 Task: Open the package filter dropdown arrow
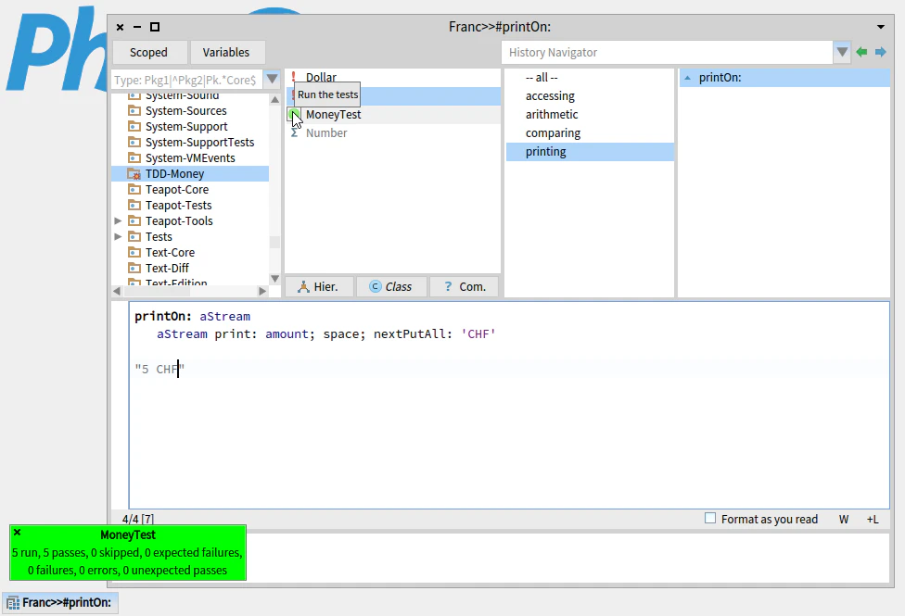[x=272, y=80]
